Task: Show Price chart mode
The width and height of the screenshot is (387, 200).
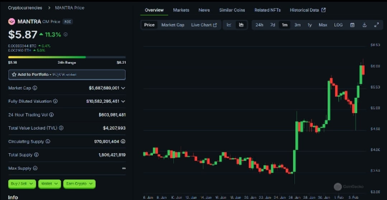Action: (x=149, y=25)
